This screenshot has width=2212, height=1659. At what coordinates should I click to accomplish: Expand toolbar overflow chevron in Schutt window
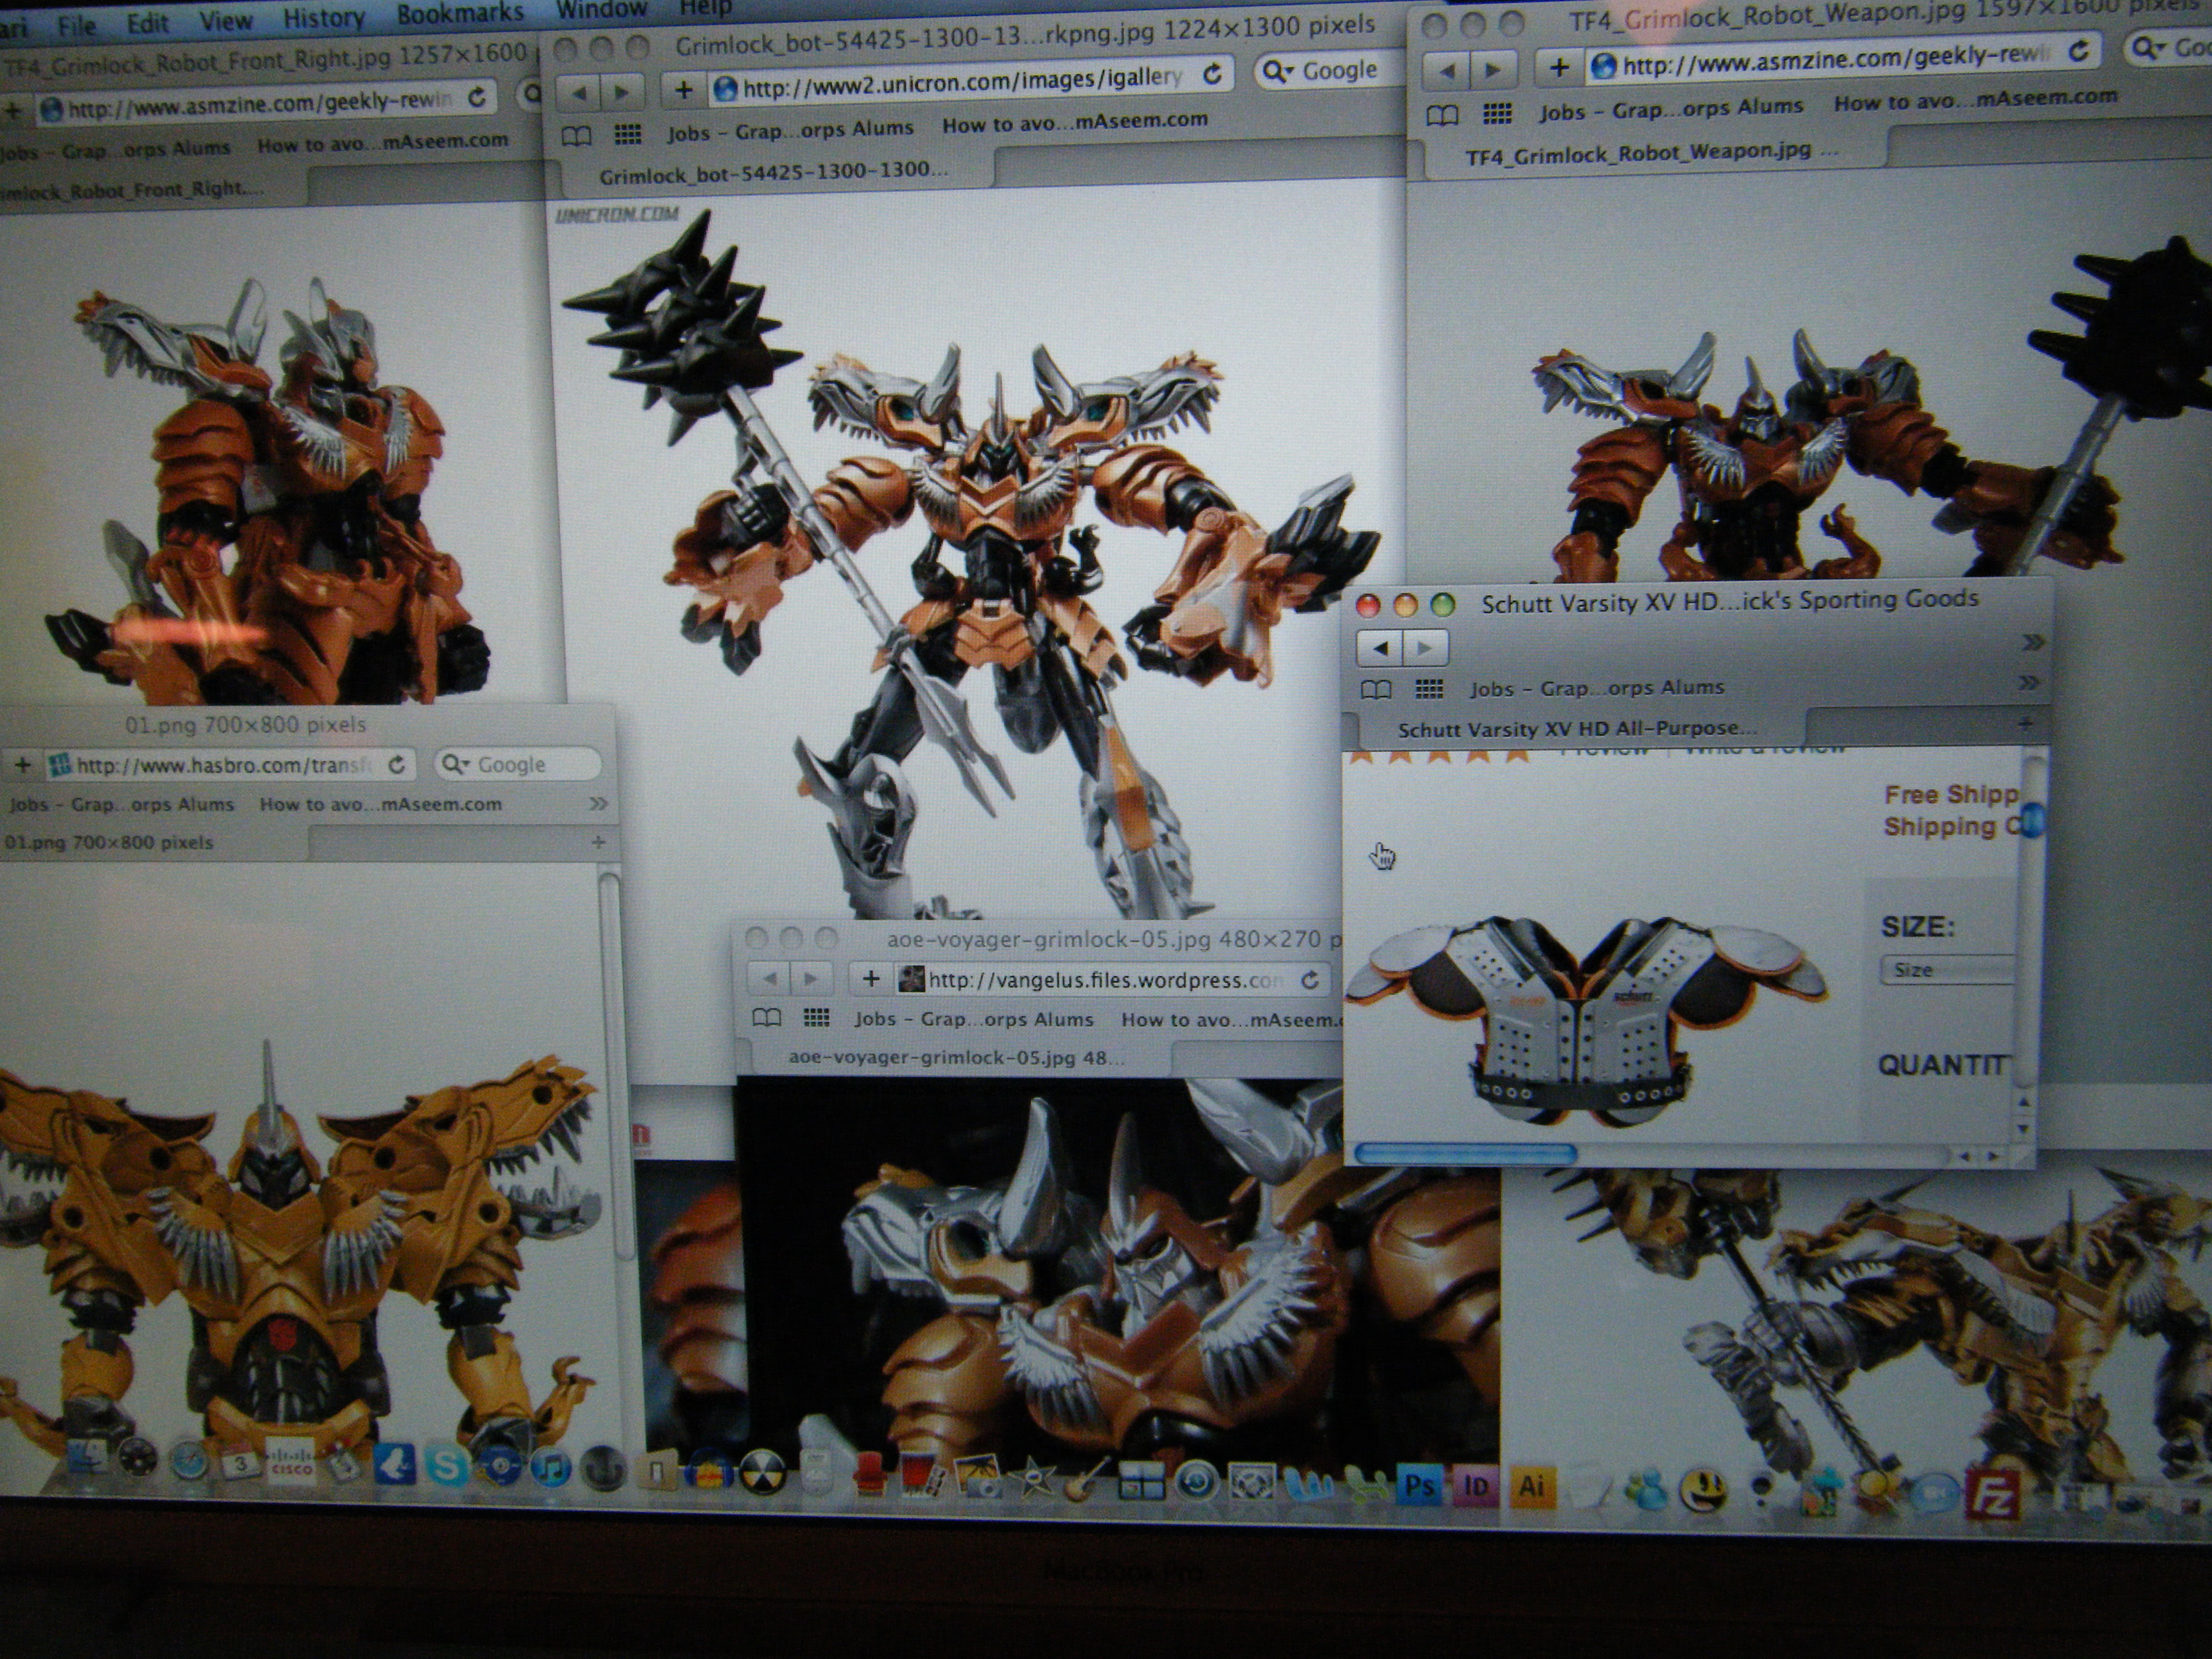tap(2031, 643)
